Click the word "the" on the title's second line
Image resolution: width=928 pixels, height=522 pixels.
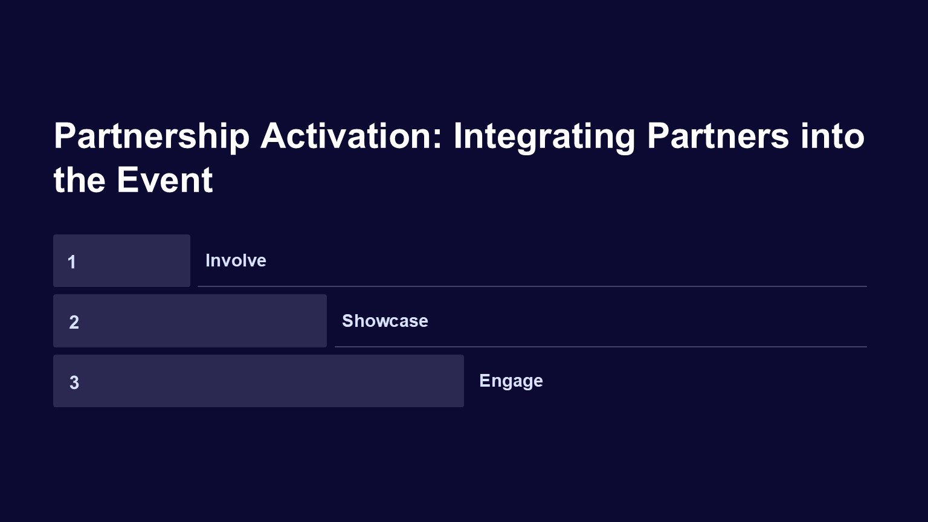(79, 180)
